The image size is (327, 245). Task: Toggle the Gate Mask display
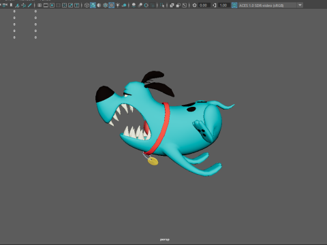click(58, 5)
